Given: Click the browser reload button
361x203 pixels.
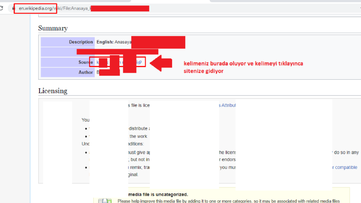Looking at the screenshot, I should [x=1, y=8].
